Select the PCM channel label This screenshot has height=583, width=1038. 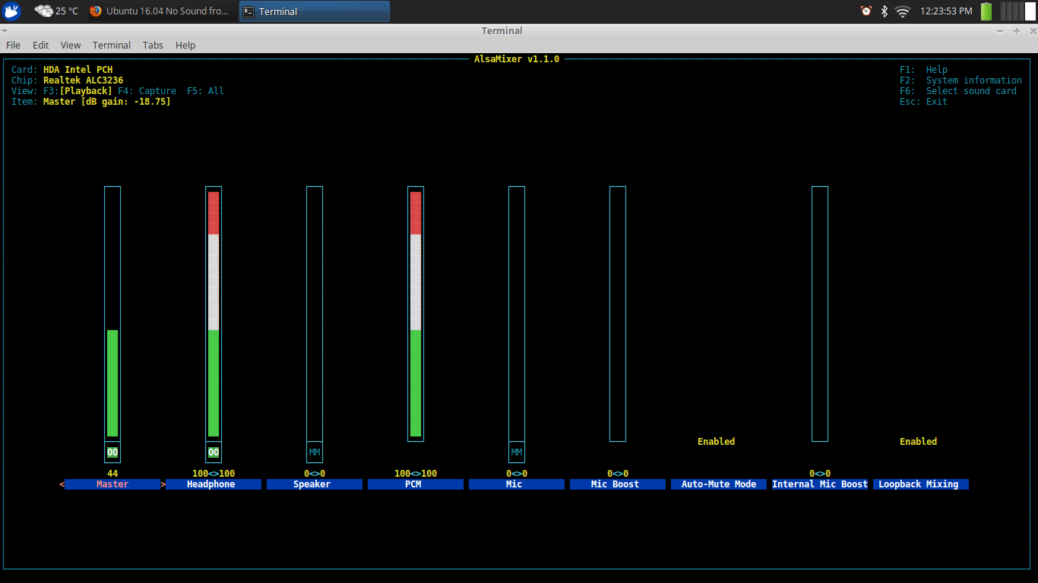click(x=415, y=484)
